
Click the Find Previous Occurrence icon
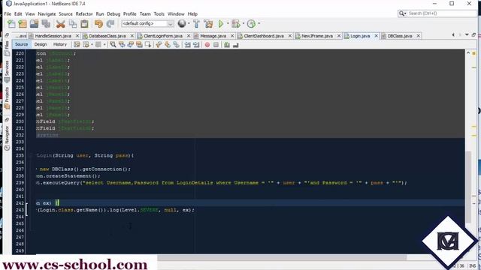tap(122, 45)
